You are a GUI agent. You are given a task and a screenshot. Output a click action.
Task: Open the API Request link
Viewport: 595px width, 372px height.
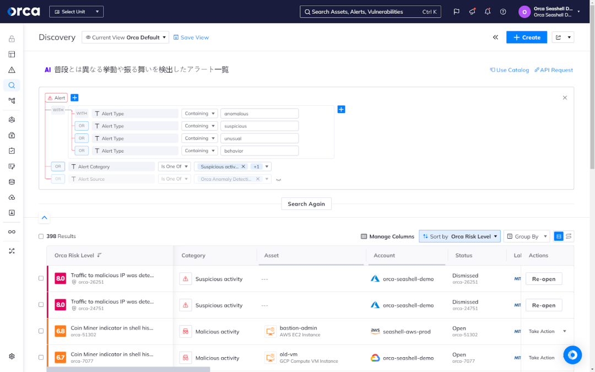554,70
